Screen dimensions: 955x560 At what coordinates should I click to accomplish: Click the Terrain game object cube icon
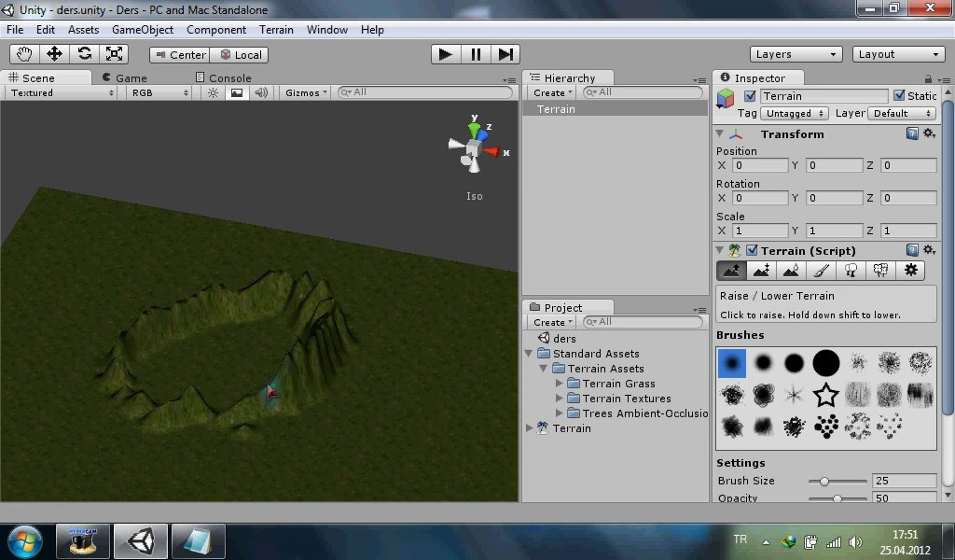pos(726,99)
